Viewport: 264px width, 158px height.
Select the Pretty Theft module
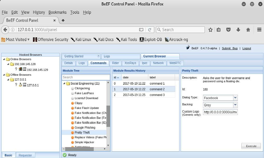[82, 133]
